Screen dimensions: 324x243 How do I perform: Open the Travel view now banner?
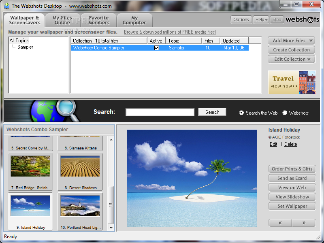pyautogui.click(x=292, y=83)
